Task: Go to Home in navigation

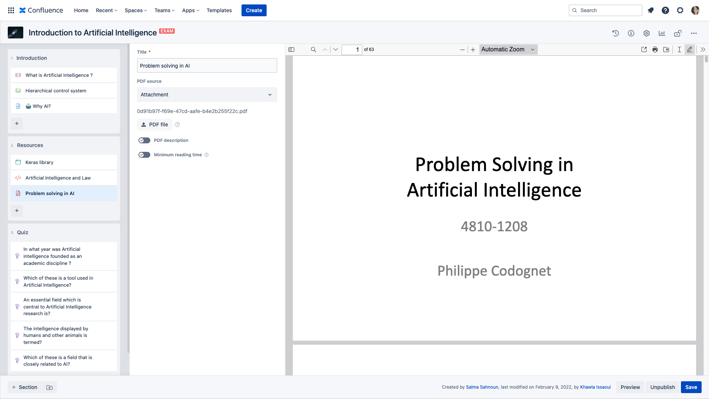Action: 81,10
